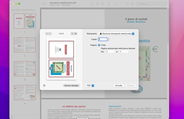The image size is (184, 119).
Task: Go to next page in print preview
Action: coord(72,34)
